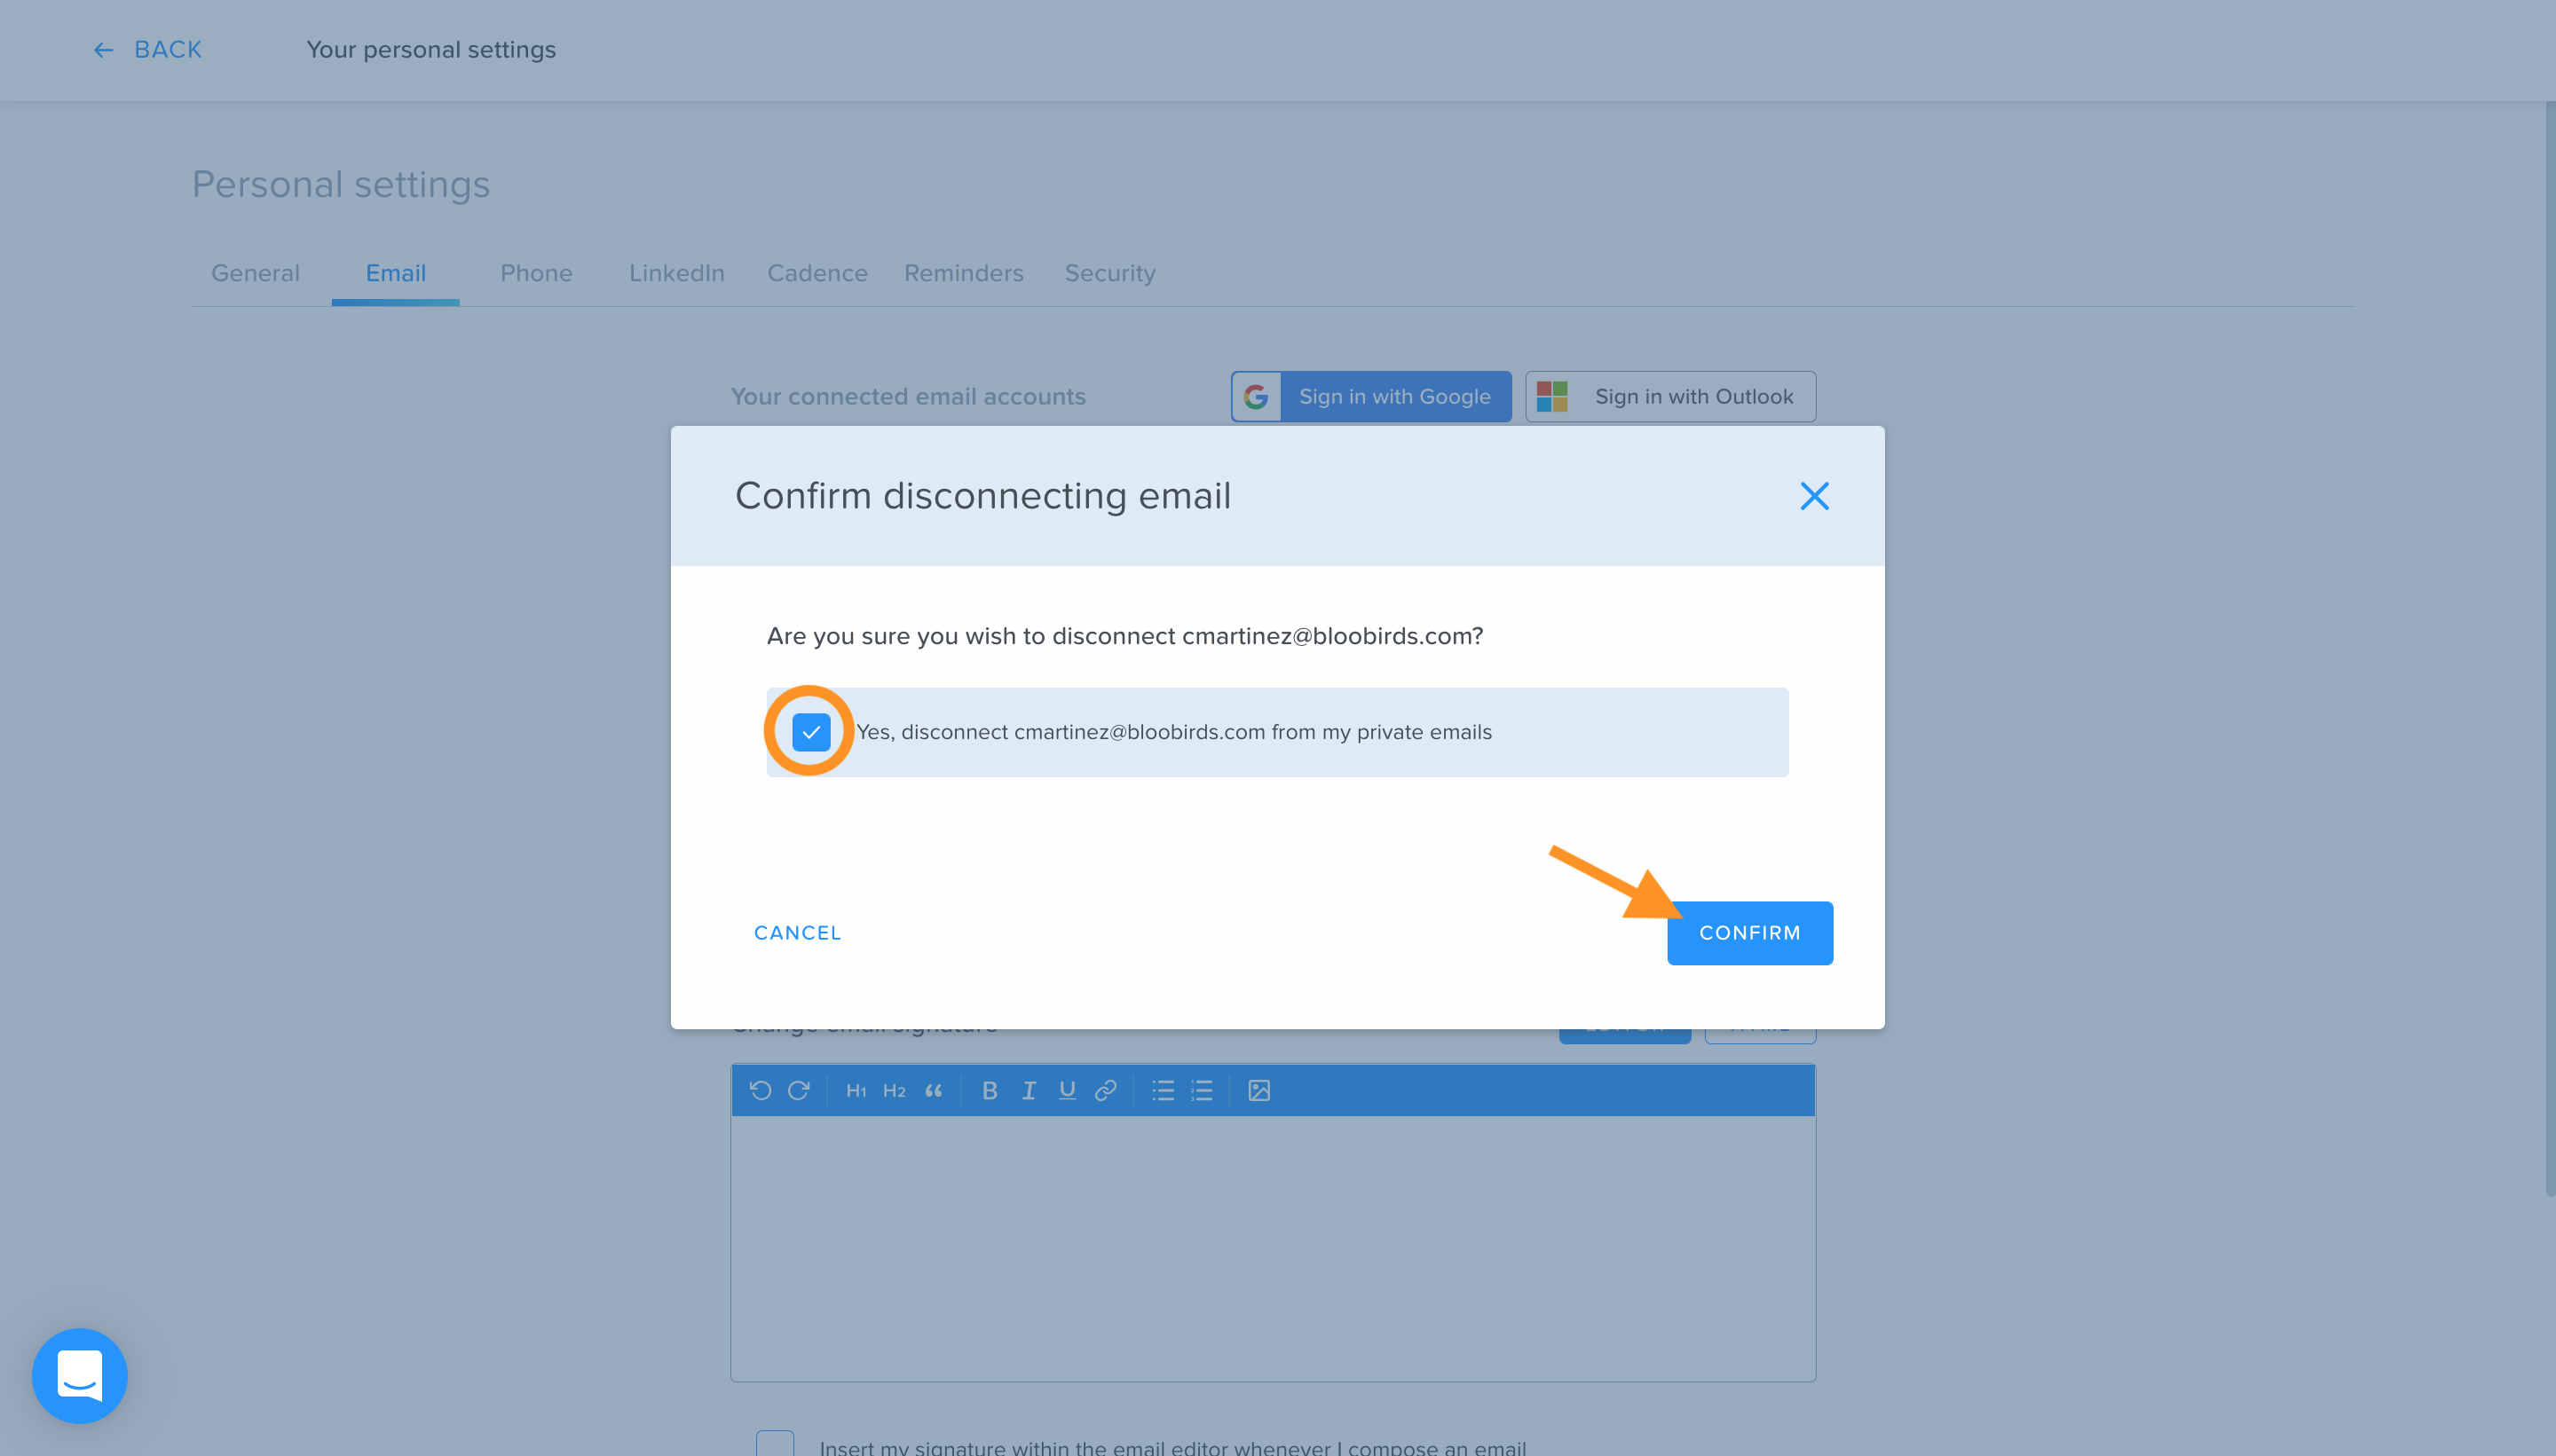Click Cancel in the disconnect dialog
The width and height of the screenshot is (2556, 1456).
(x=797, y=933)
